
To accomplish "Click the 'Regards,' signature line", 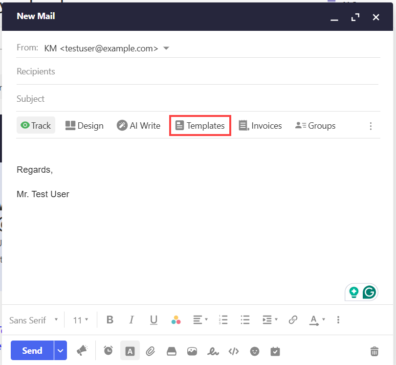I will pyautogui.click(x=35, y=170).
